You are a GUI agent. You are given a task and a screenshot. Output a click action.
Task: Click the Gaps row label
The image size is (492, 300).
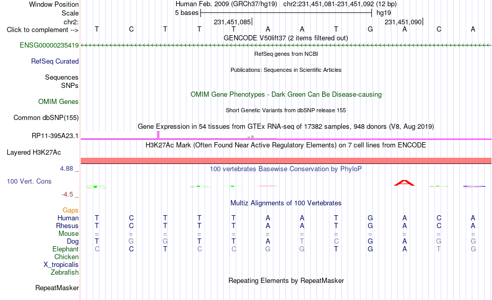70,210
